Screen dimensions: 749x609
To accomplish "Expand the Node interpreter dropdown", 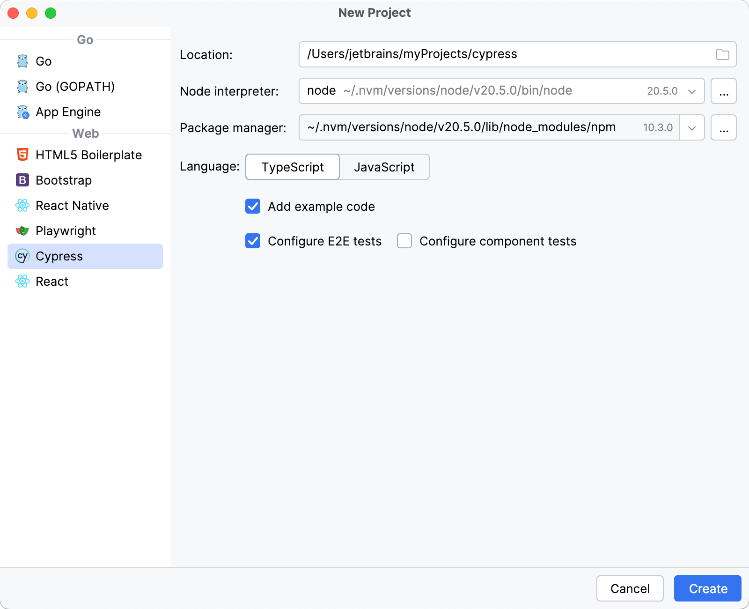I will [691, 91].
